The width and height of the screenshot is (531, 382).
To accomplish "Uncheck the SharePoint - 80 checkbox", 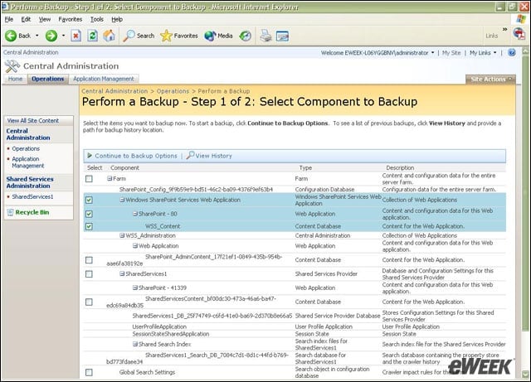I will pos(89,214).
